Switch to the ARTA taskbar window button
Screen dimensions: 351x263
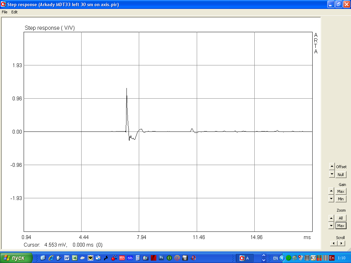pos(245,258)
